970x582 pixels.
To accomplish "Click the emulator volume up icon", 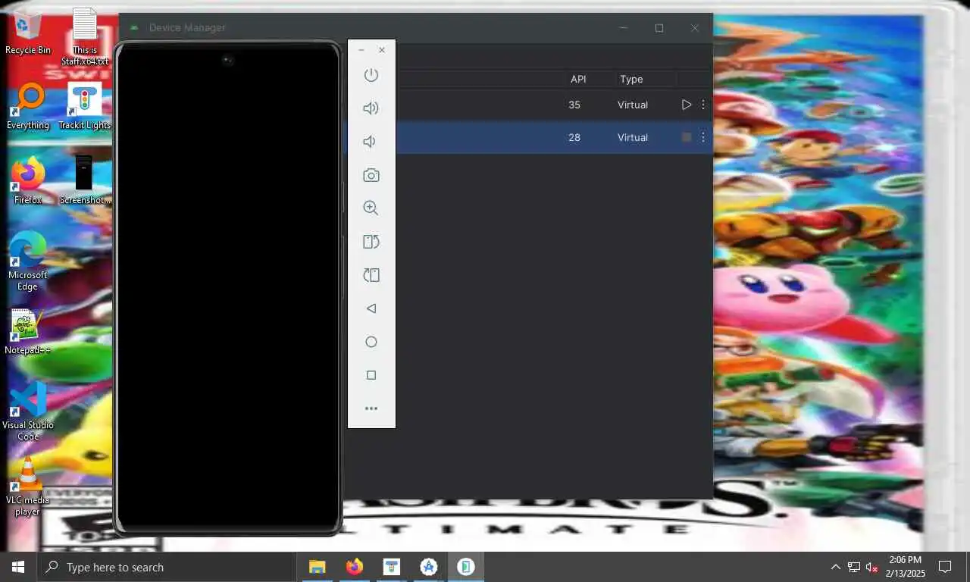I will pyautogui.click(x=371, y=108).
